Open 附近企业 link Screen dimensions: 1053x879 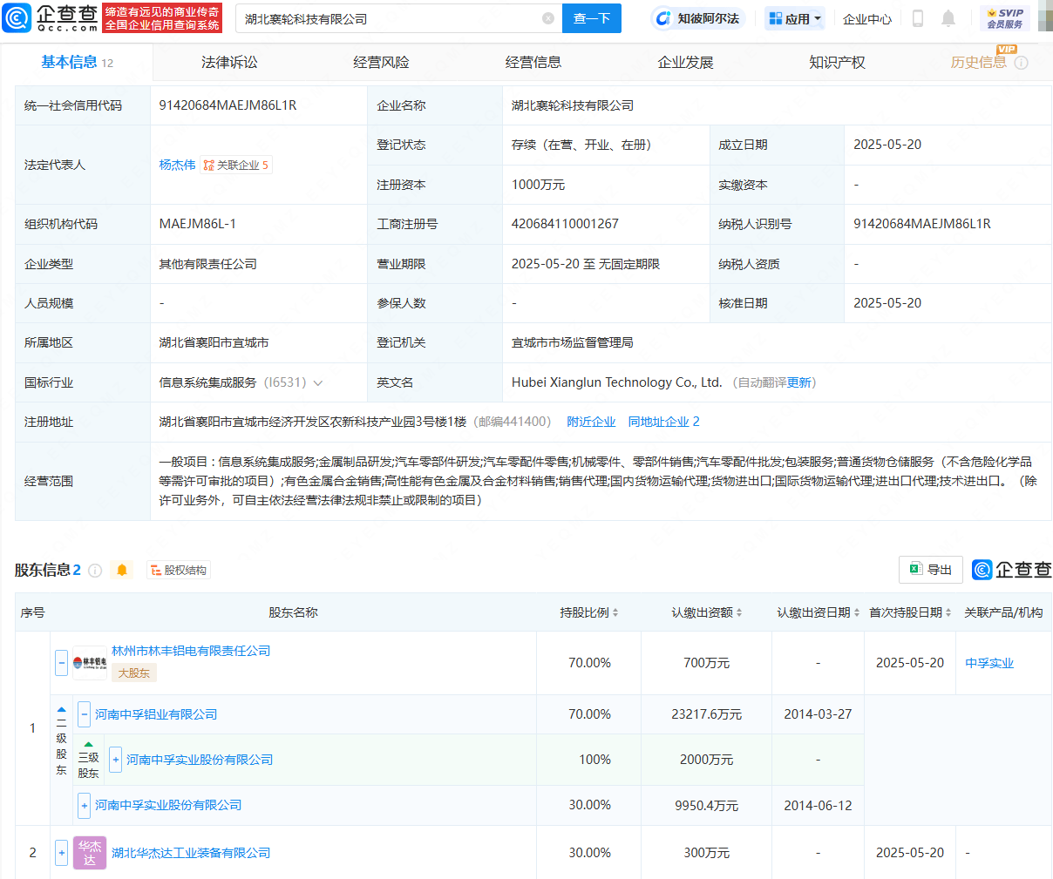tap(591, 422)
